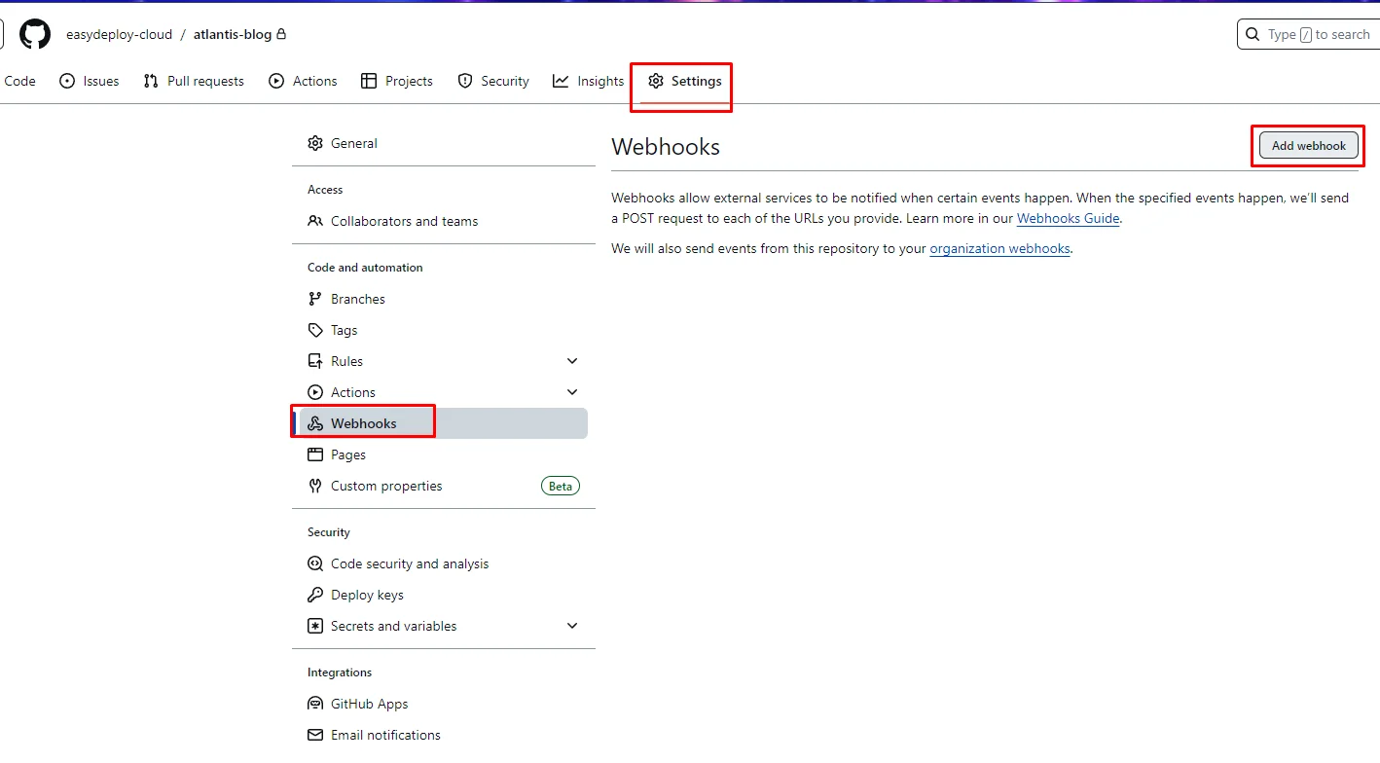Click the Pull requests tab icon

click(x=151, y=81)
